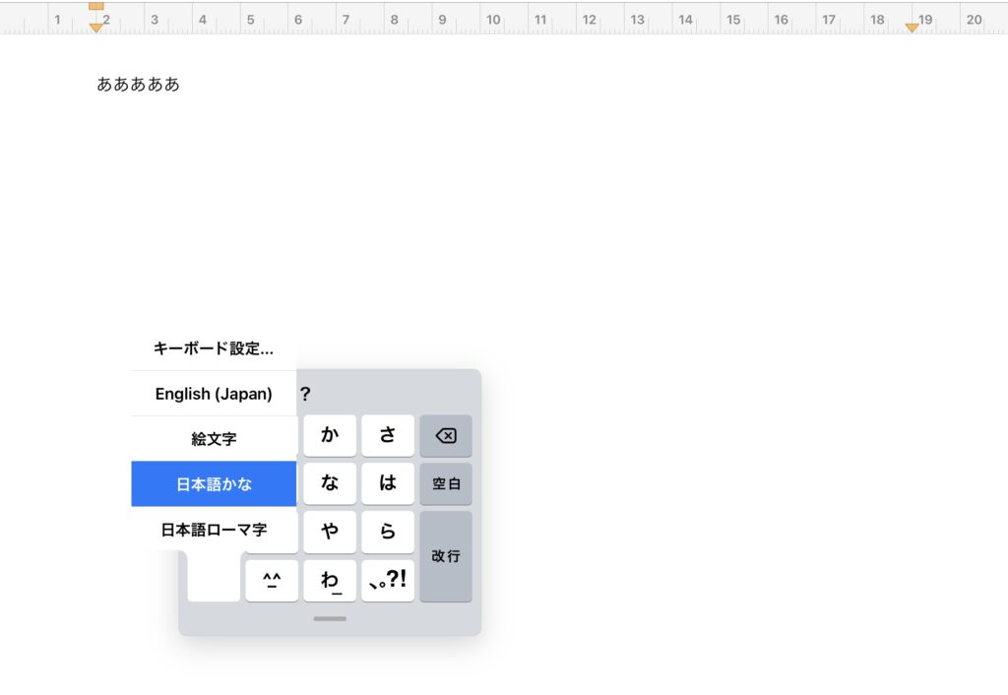The image size is (1008, 695).
Task: Grab the floating keyboard handle bar
Action: point(330,618)
